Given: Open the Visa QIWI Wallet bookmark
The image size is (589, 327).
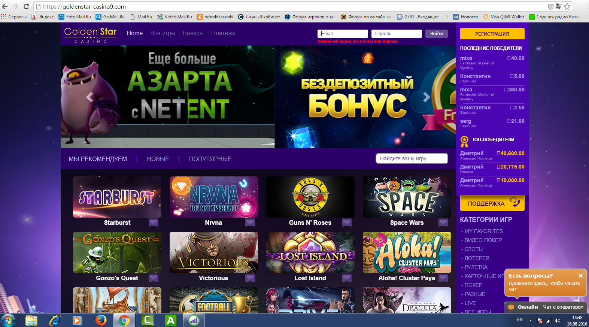Looking at the screenshot, I should coord(504,17).
